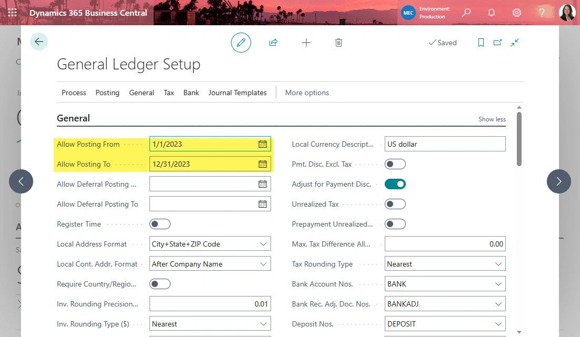Open page in new window icon
580x337 pixels.
click(497, 43)
